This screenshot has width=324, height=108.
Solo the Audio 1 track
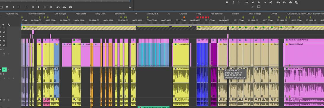(x=9, y=70)
